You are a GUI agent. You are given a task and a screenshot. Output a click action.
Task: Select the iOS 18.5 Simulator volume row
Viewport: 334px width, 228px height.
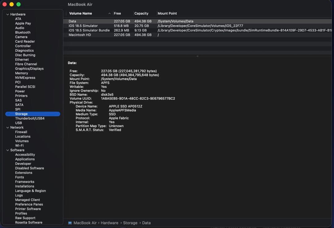pyautogui.click(x=83, y=26)
